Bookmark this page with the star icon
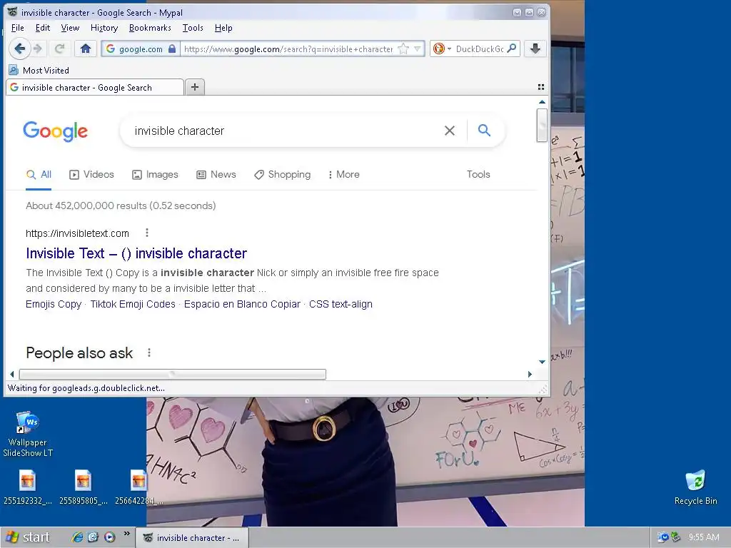The height and width of the screenshot is (548, 731). click(x=403, y=49)
